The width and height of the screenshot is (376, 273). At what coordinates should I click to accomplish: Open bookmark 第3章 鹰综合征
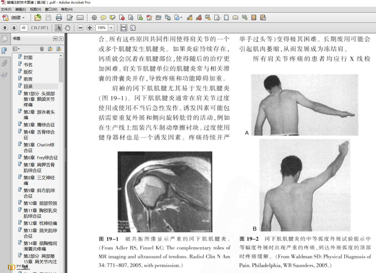tap(39, 125)
